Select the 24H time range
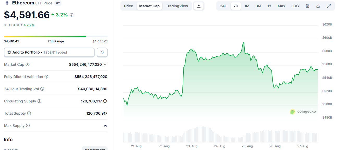 point(224,6)
